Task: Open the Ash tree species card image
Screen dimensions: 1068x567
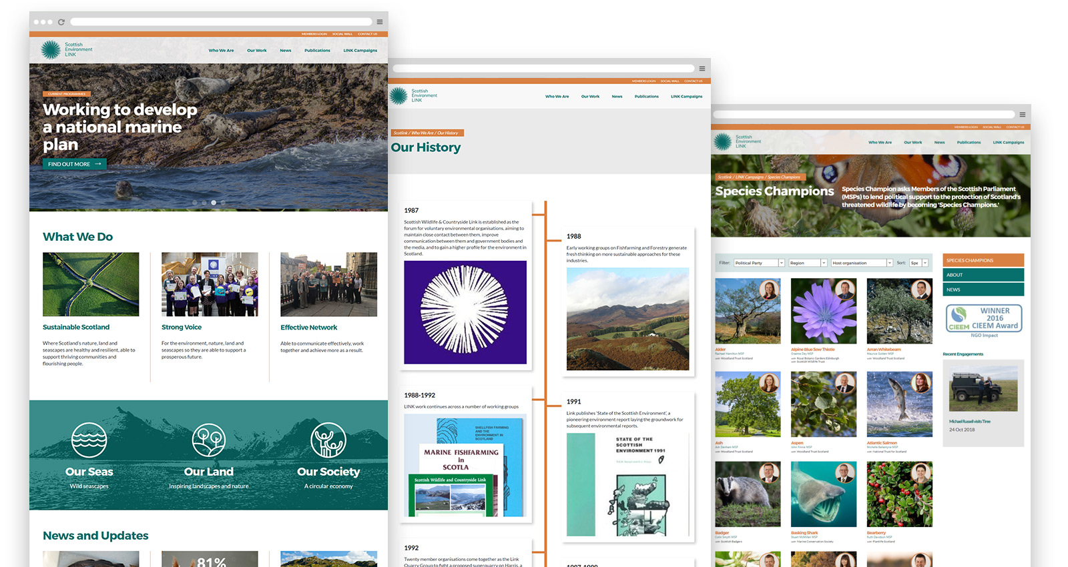Action: (x=748, y=404)
